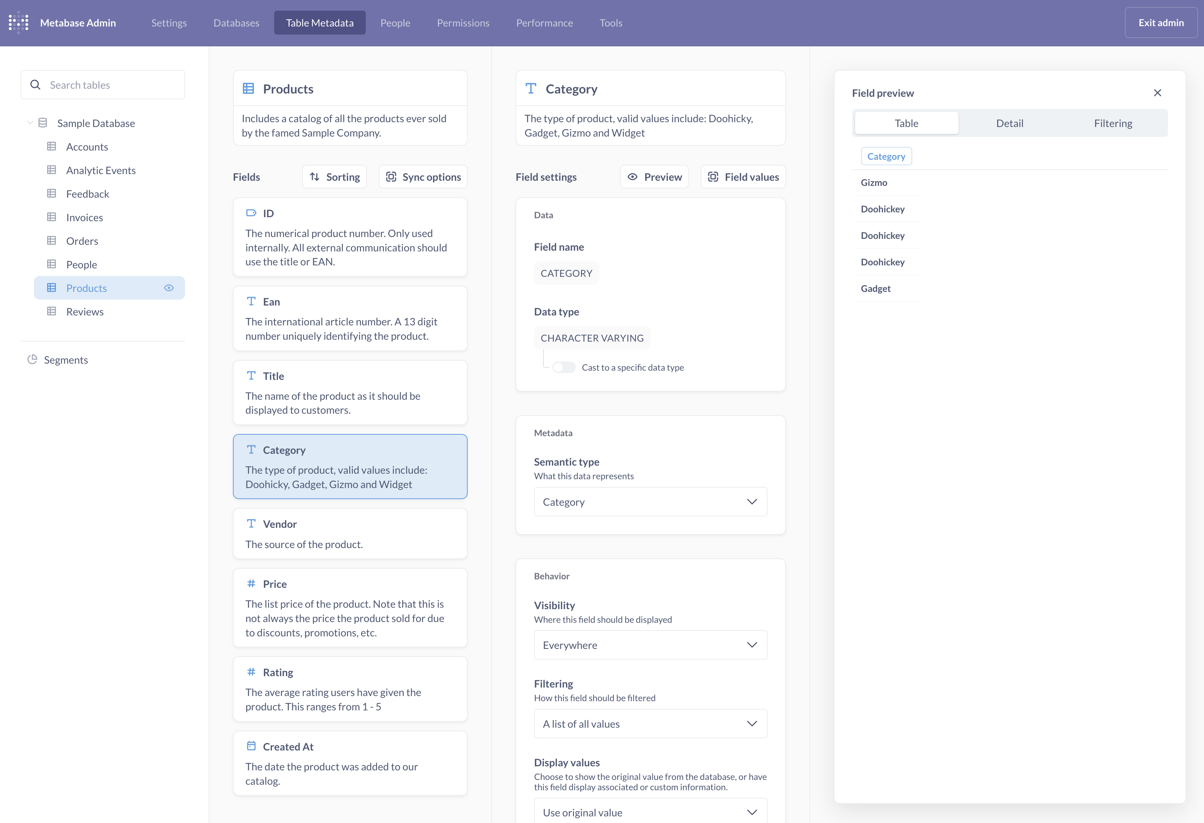Click the ID field label icon
This screenshot has width=1204, height=823.
[251, 212]
